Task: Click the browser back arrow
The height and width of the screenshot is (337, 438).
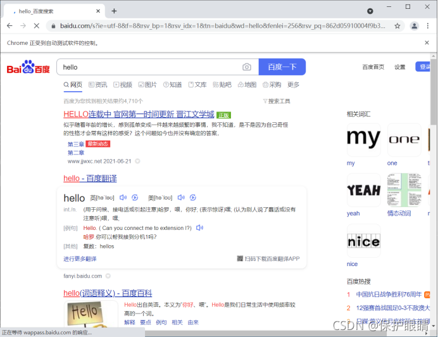Action: click(9, 26)
